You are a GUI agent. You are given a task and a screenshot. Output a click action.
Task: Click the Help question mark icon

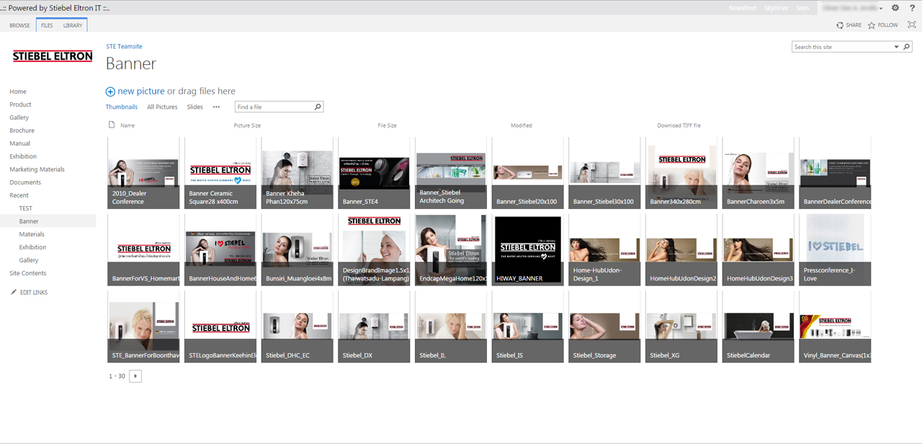(912, 7)
